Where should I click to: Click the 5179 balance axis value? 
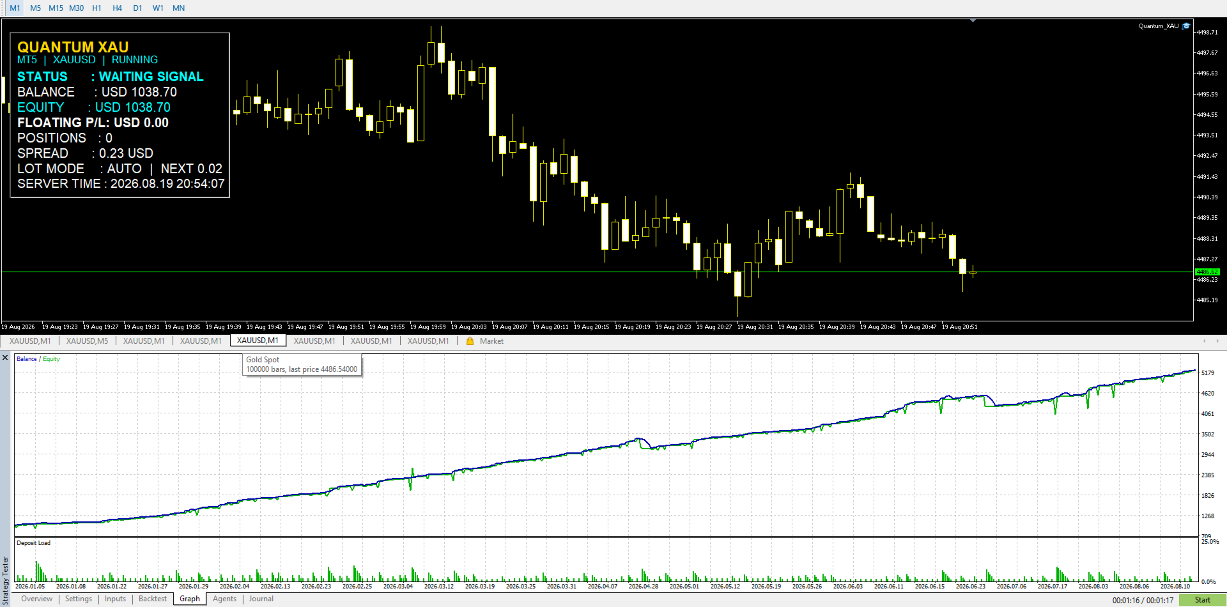pyautogui.click(x=1207, y=373)
